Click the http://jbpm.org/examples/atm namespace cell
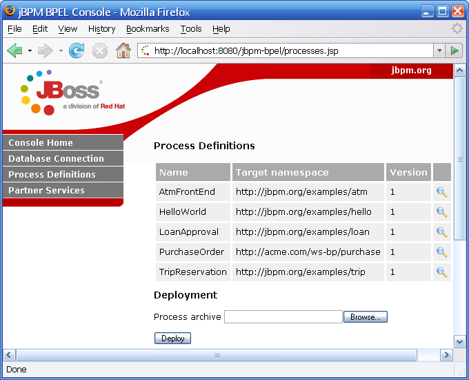Image resolution: width=469 pixels, height=380 pixels. click(308, 192)
